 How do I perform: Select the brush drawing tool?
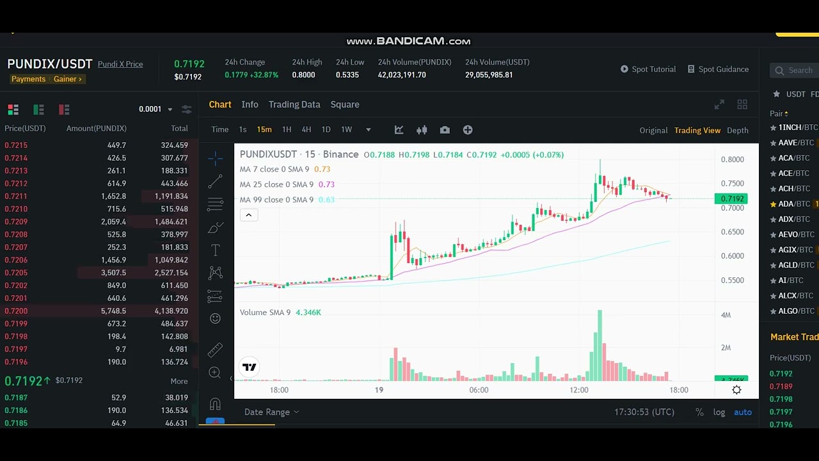click(x=215, y=227)
